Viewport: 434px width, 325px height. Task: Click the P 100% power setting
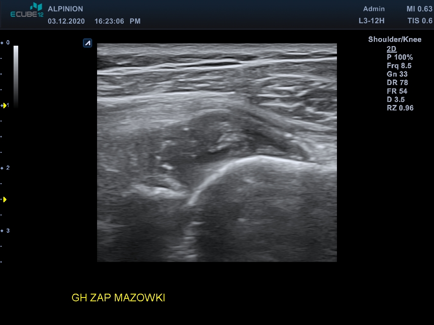point(400,57)
